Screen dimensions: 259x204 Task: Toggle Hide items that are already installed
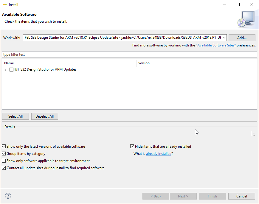tap(132, 147)
